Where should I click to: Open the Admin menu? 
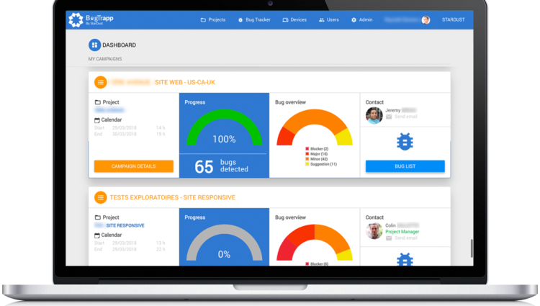362,19
